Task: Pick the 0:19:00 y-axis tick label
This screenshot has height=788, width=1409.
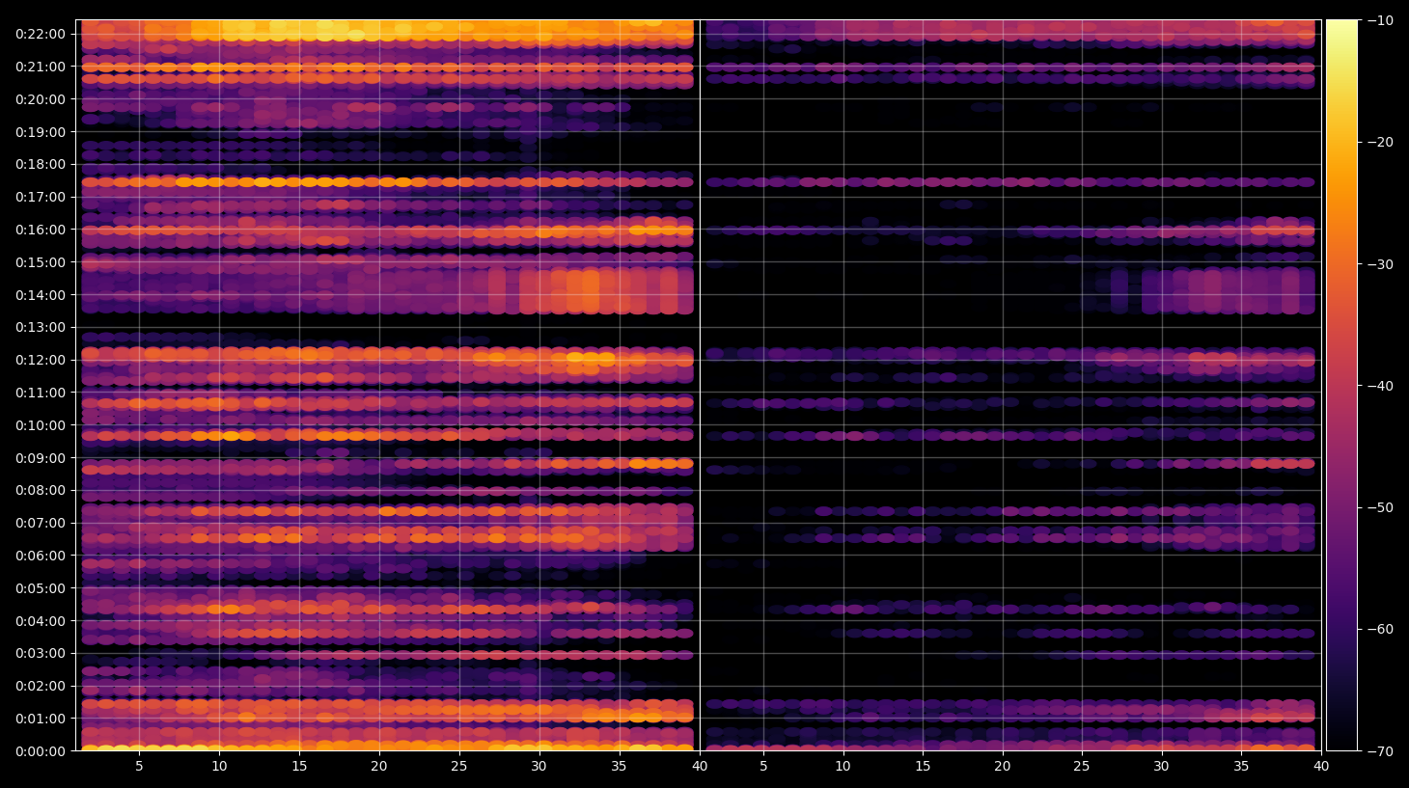Action: [41, 132]
